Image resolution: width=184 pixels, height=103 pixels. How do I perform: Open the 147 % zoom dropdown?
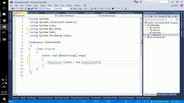pos(17,94)
